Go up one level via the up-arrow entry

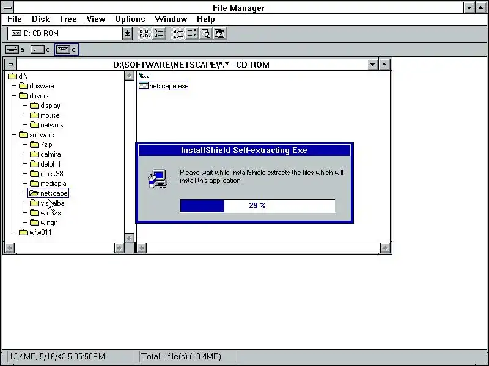tap(144, 76)
